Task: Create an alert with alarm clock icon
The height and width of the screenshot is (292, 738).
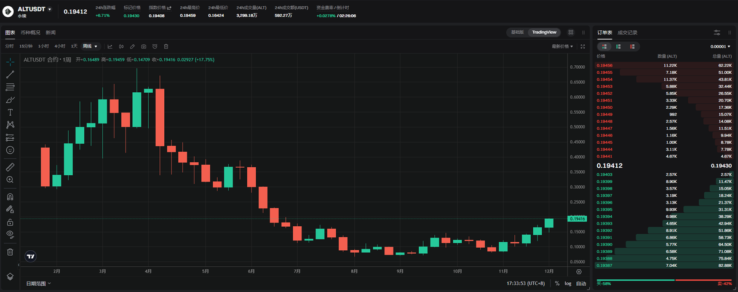Action: click(x=154, y=46)
